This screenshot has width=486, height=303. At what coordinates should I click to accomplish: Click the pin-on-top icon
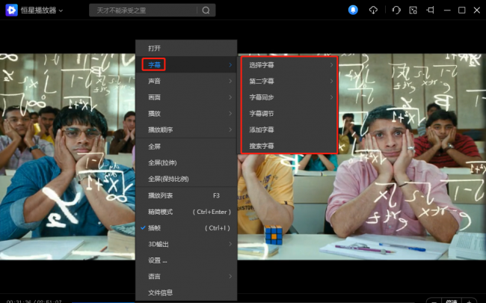(x=430, y=10)
